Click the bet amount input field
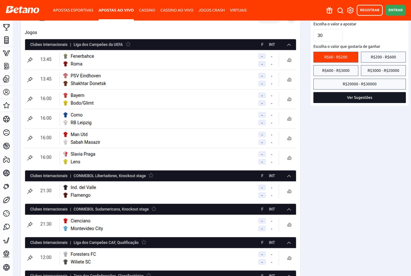Image resolution: width=411 pixels, height=276 pixels. tap(328, 35)
